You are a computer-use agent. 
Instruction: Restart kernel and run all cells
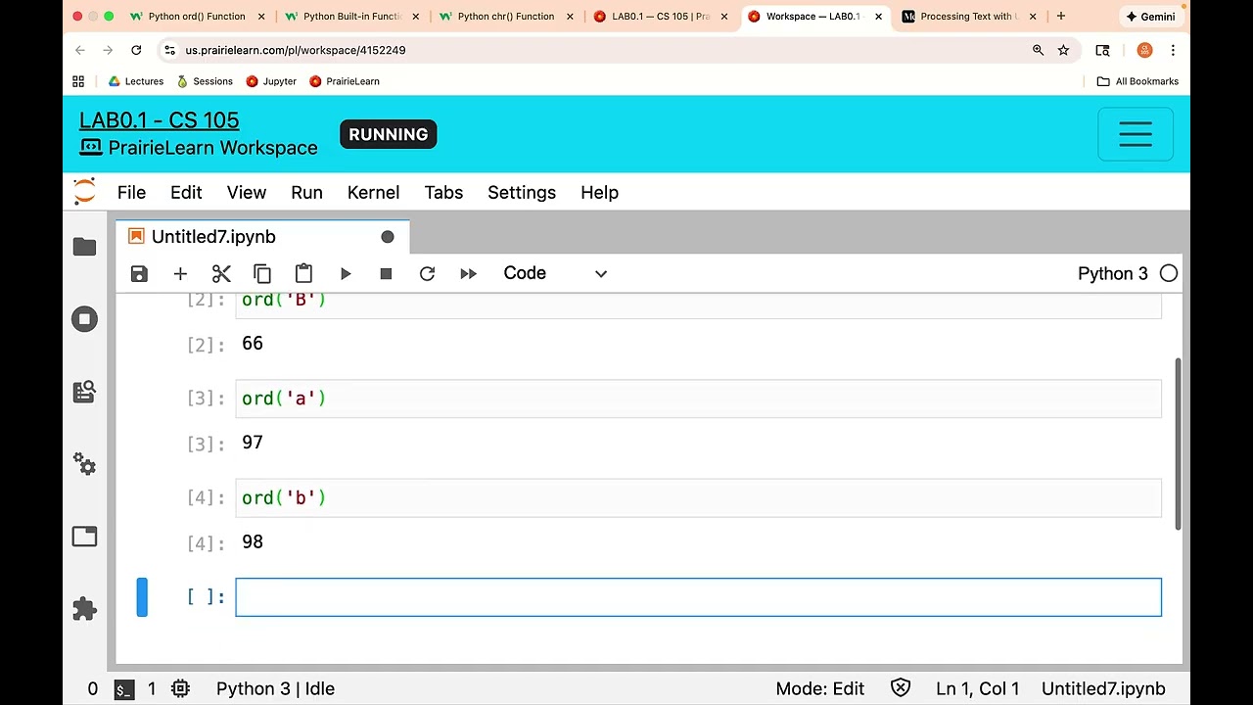(x=468, y=274)
